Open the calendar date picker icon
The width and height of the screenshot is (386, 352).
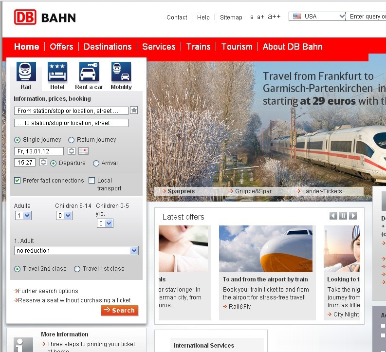[x=83, y=151]
